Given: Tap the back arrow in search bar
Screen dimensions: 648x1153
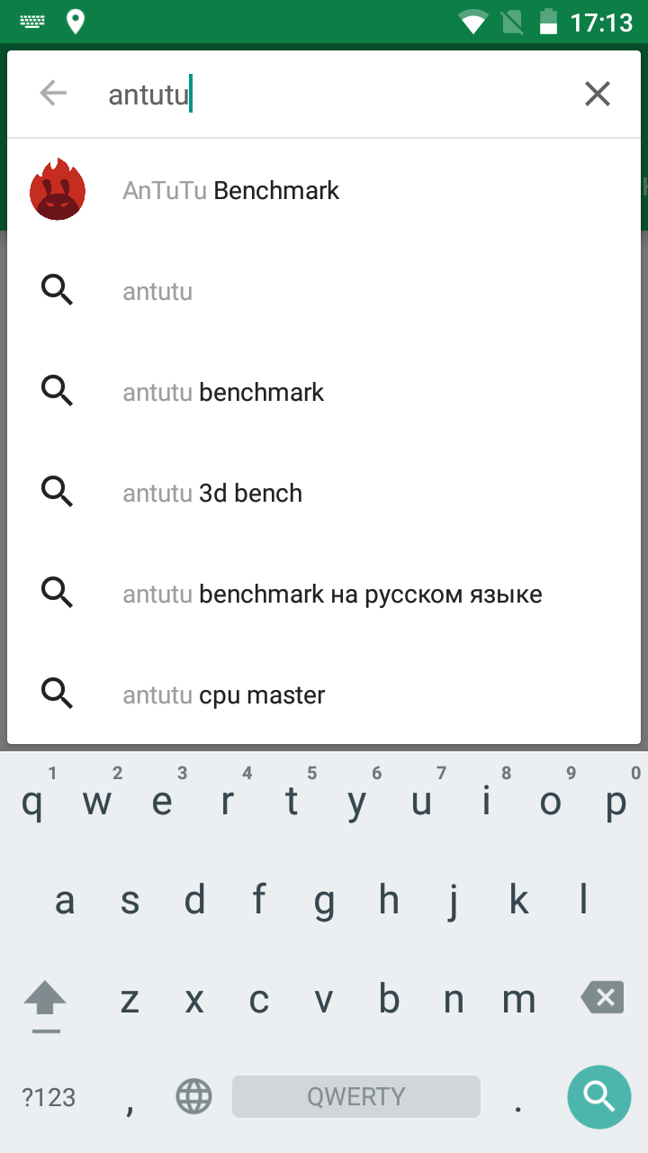Looking at the screenshot, I should pyautogui.click(x=53, y=94).
